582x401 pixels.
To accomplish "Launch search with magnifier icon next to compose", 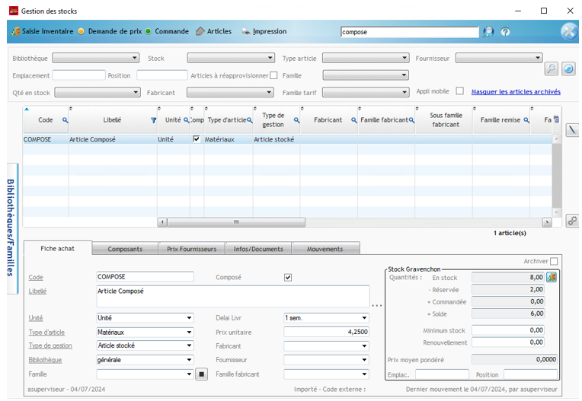I will [x=488, y=32].
